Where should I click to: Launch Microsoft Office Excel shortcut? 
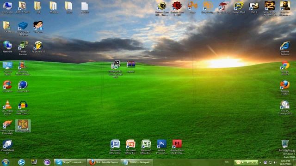146,147
